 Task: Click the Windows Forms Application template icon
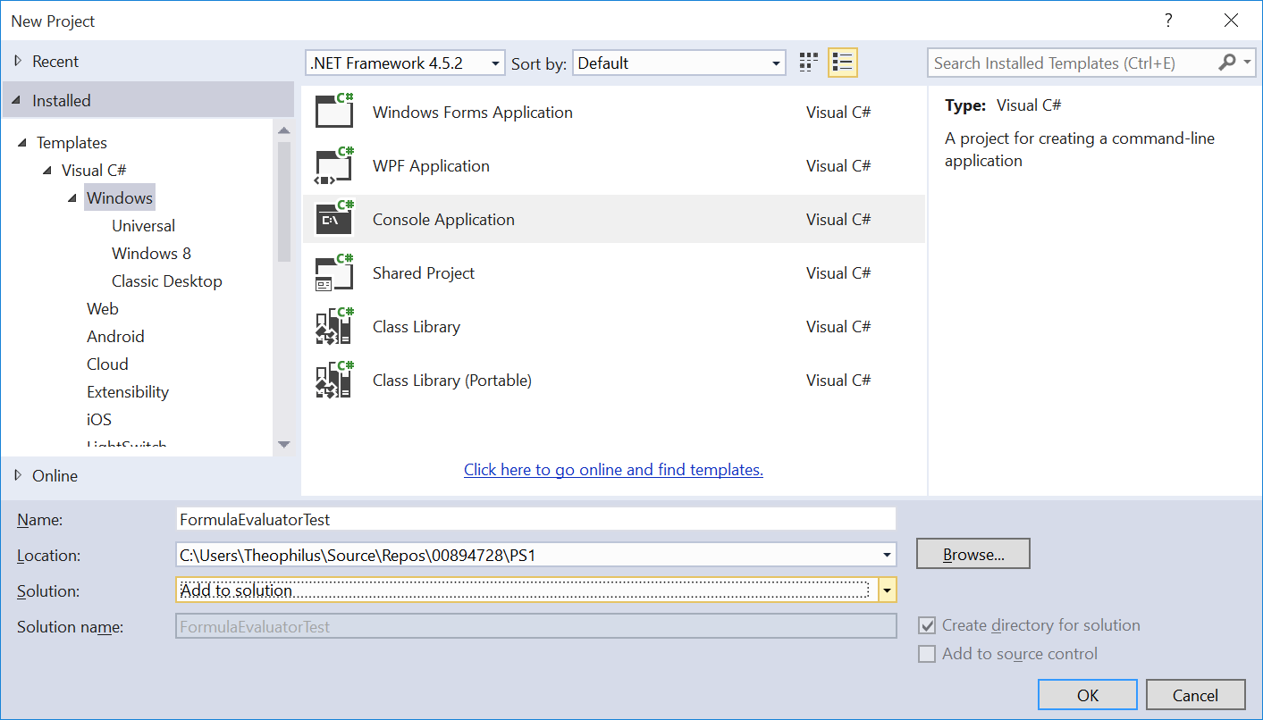[x=335, y=112]
